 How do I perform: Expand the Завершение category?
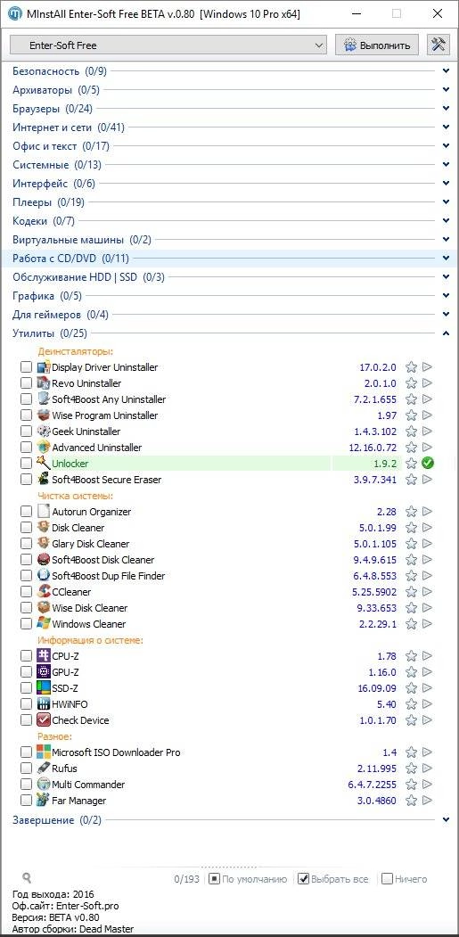446,820
